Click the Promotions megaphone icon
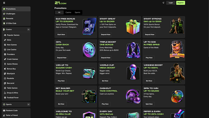209x118 pixels. pyautogui.click(x=4, y=9)
